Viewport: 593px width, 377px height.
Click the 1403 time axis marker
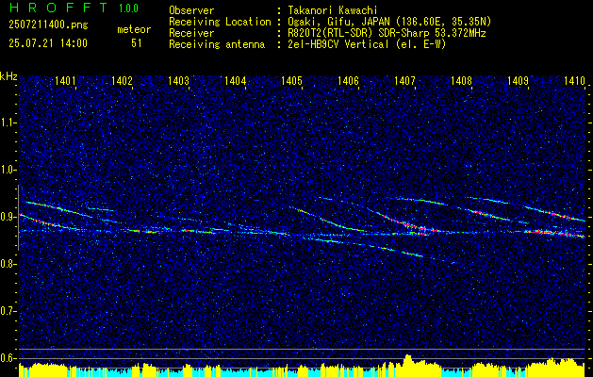(178, 80)
